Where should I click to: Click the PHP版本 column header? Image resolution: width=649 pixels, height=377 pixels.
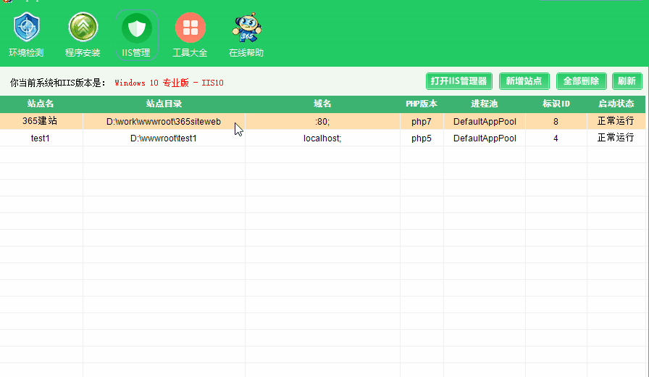(x=422, y=104)
